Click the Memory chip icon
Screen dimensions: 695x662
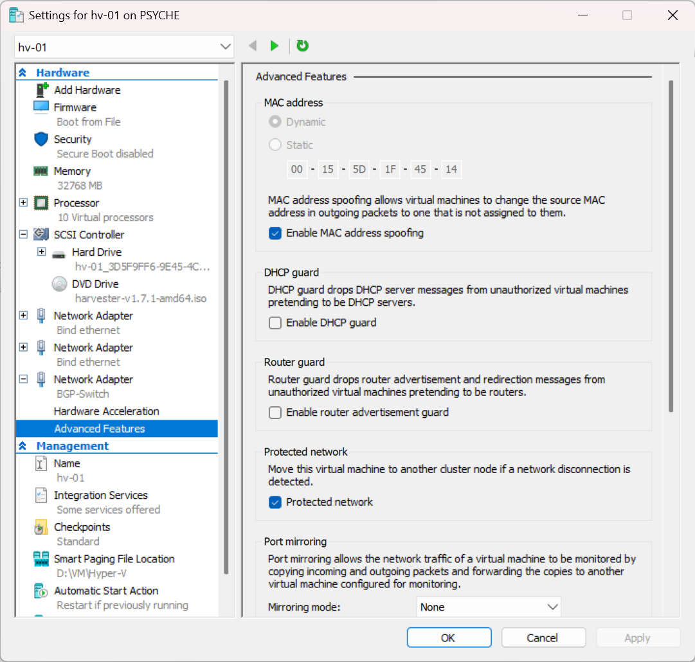pos(41,171)
